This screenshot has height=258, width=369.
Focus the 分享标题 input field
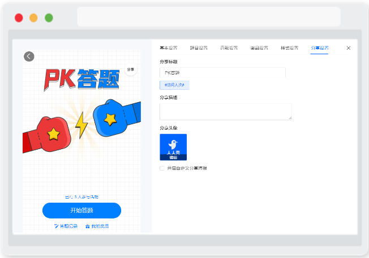[222, 72]
